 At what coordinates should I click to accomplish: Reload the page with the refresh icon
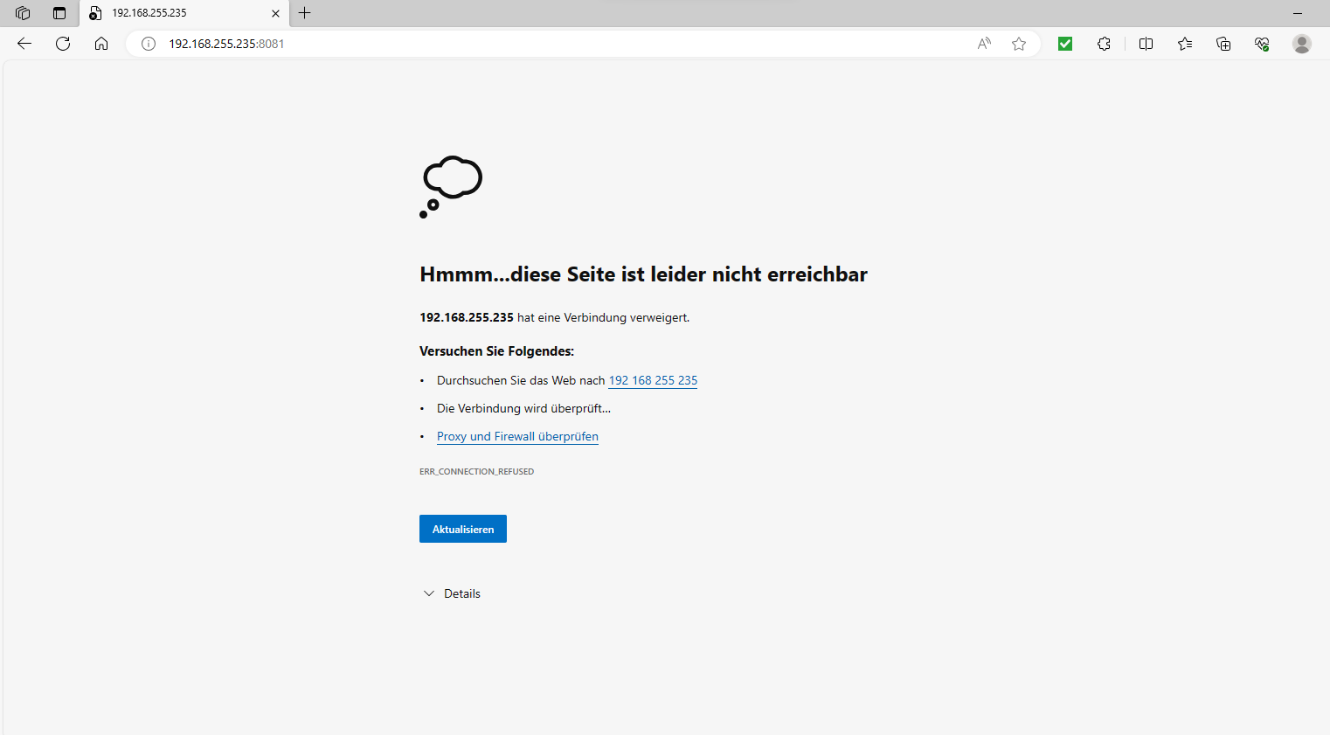(x=63, y=44)
